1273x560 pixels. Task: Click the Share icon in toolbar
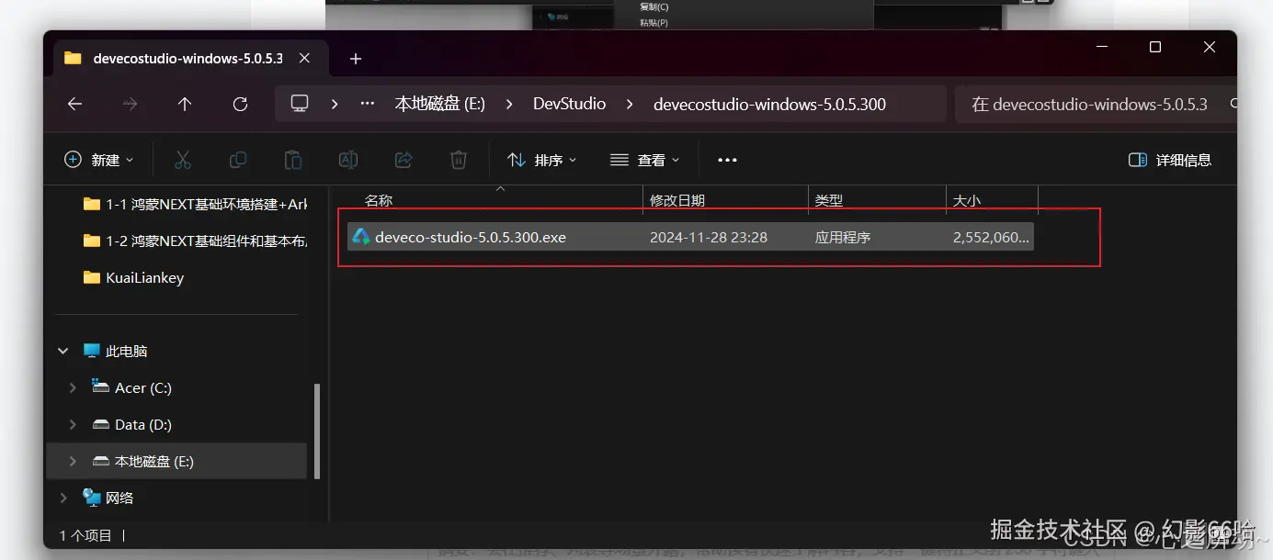(x=403, y=160)
